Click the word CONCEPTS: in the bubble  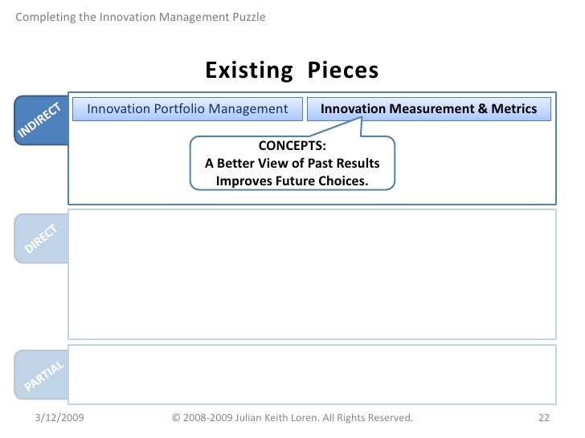[292, 146]
